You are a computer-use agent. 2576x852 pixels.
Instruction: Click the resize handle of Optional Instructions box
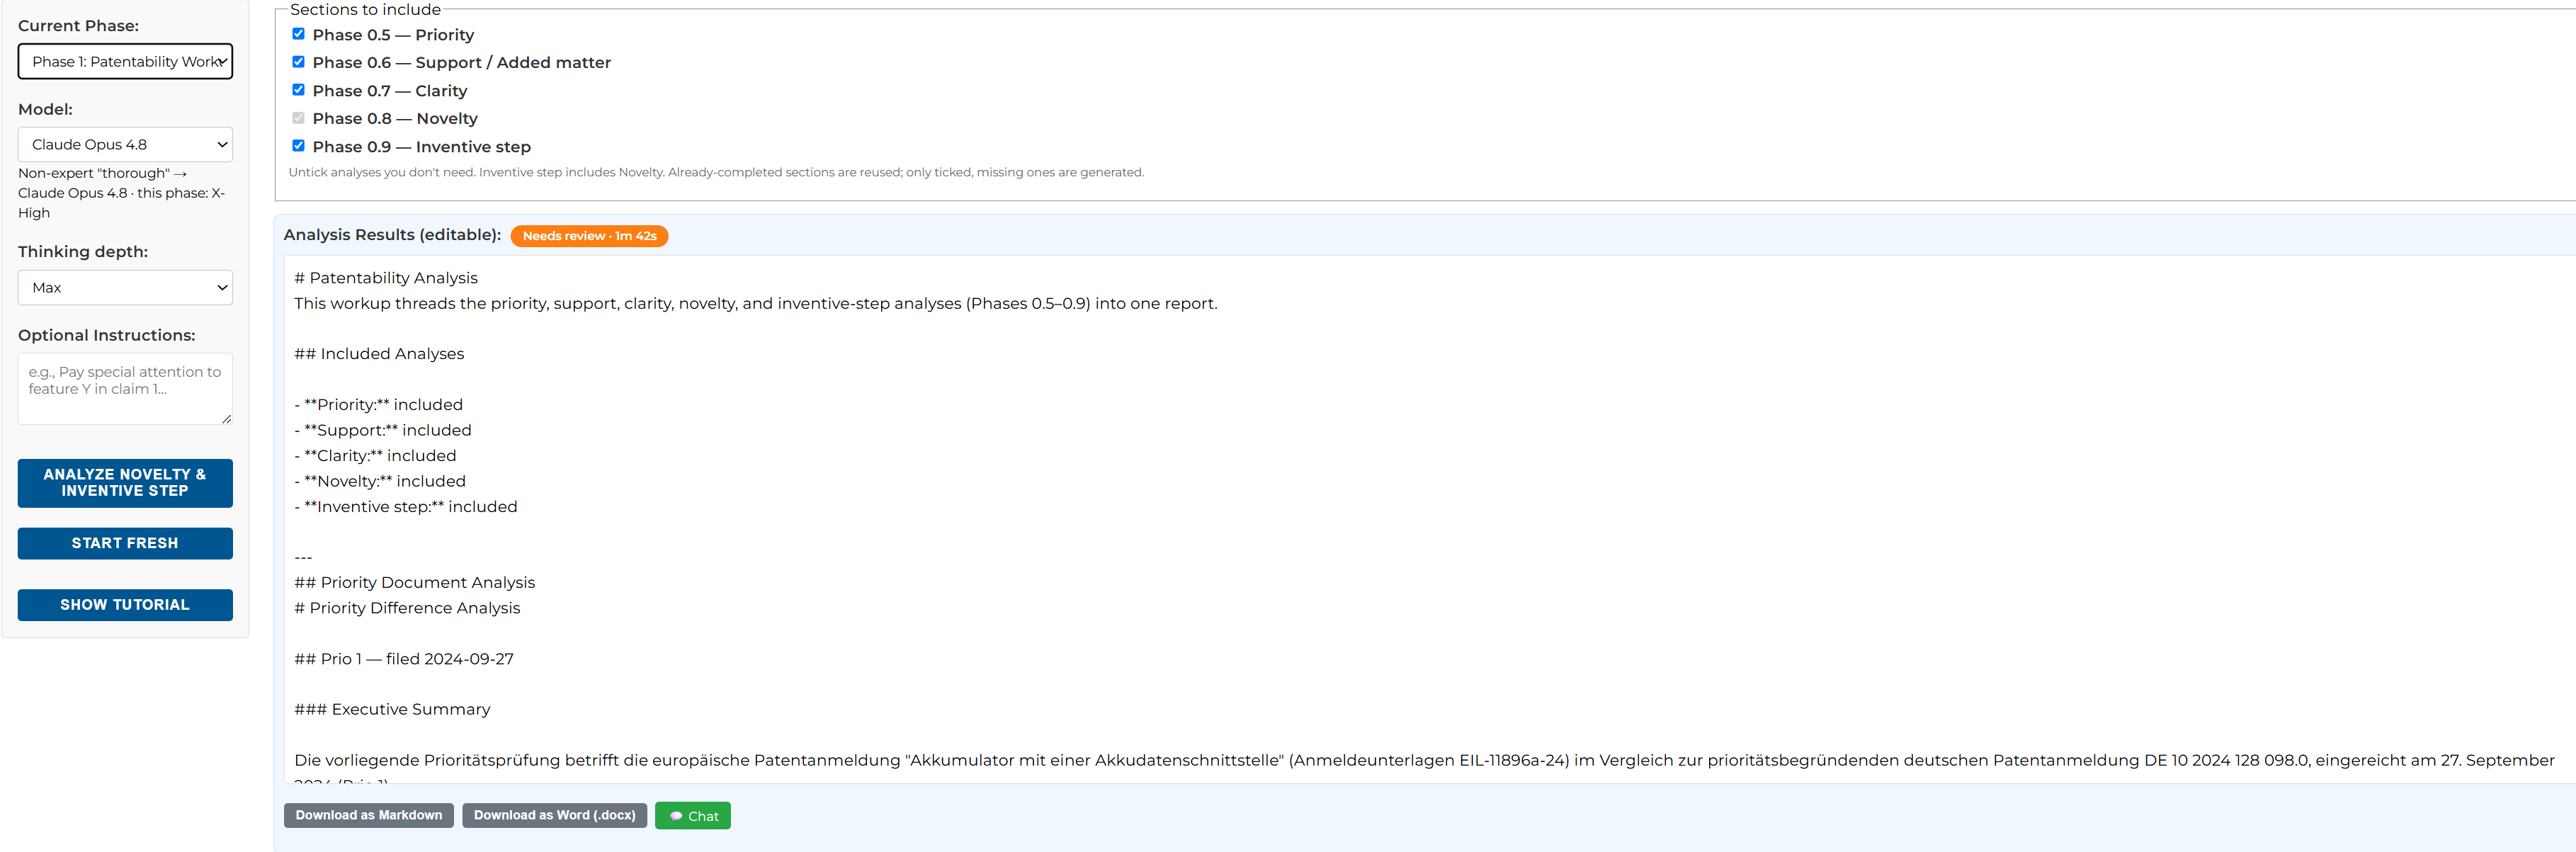pyautogui.click(x=227, y=419)
